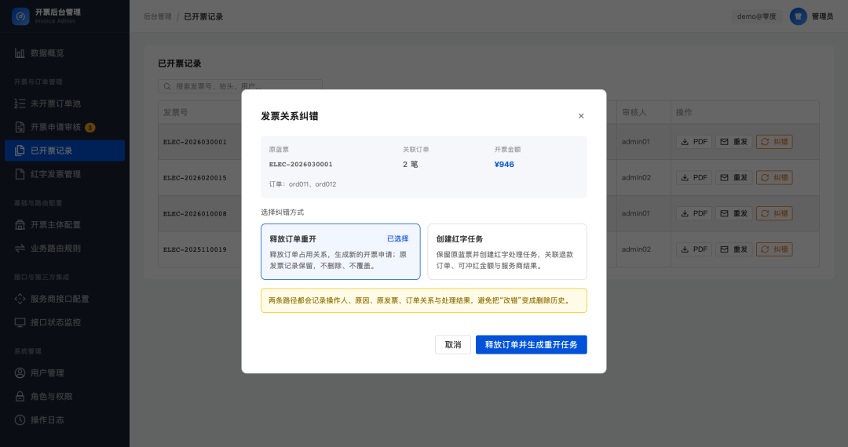Click the 取消 button
The width and height of the screenshot is (848, 447).
pos(453,344)
